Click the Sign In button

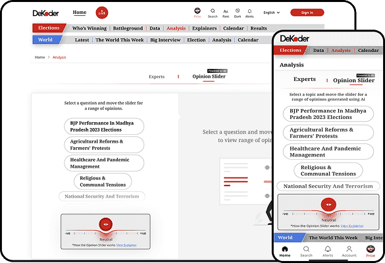coord(307,12)
